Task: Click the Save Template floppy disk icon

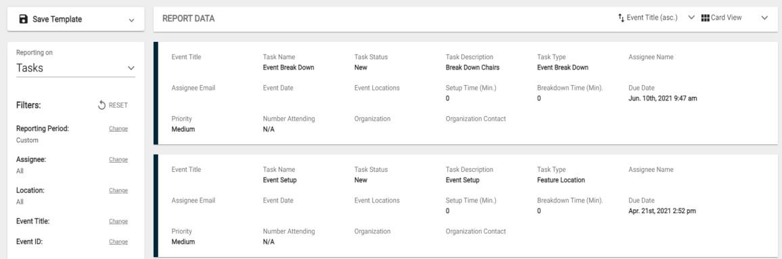Action: 23,20
